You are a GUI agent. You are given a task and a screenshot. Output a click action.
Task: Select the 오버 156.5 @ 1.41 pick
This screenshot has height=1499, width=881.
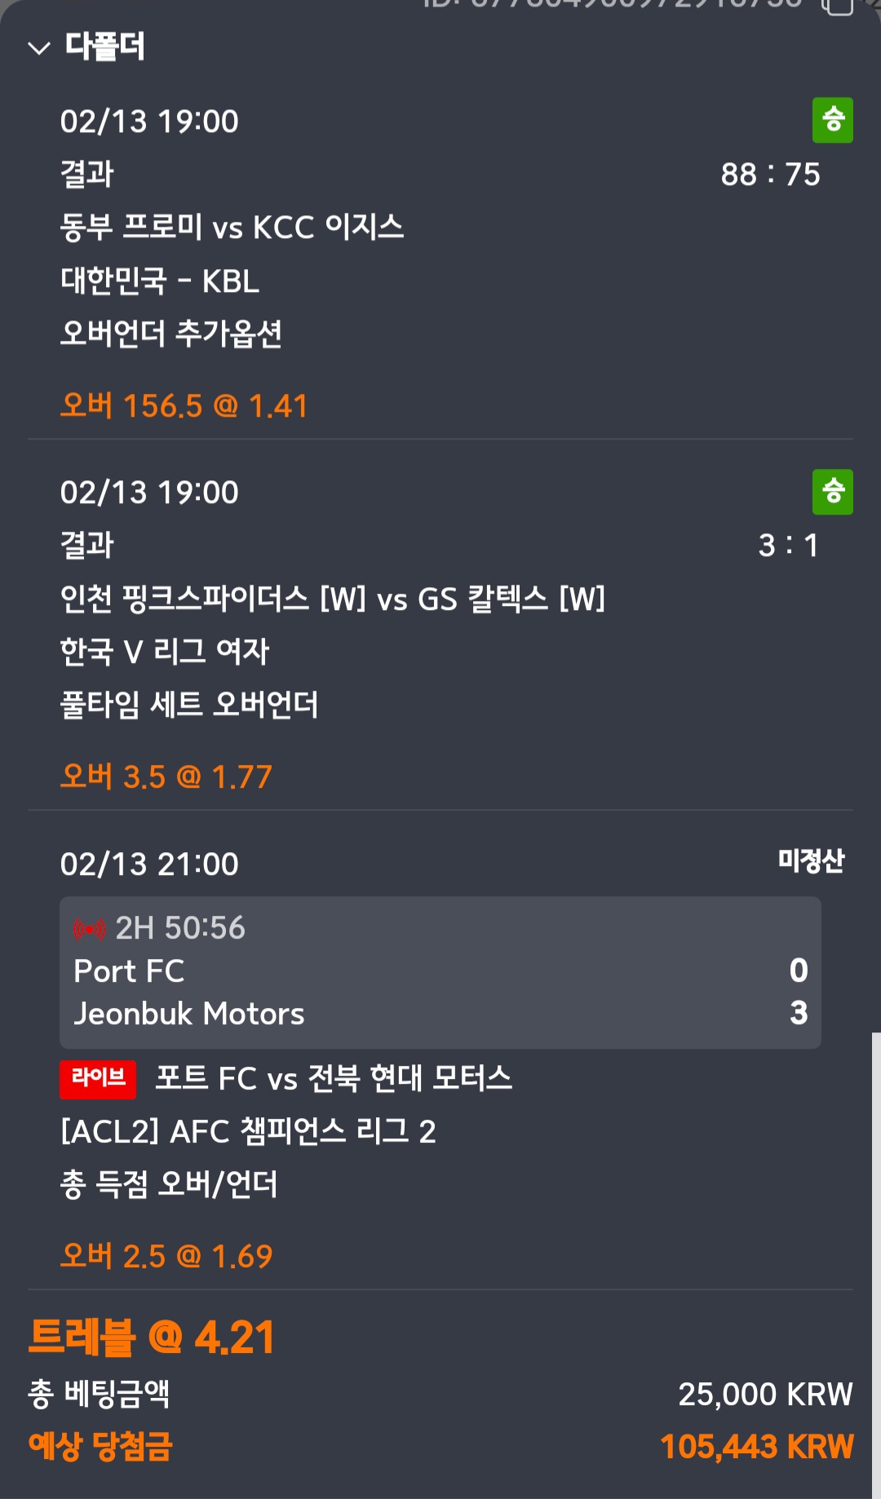click(x=184, y=406)
